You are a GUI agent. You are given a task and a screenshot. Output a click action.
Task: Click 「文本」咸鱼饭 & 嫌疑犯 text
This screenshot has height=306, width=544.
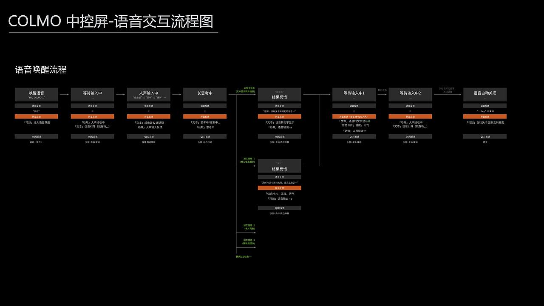149,122
